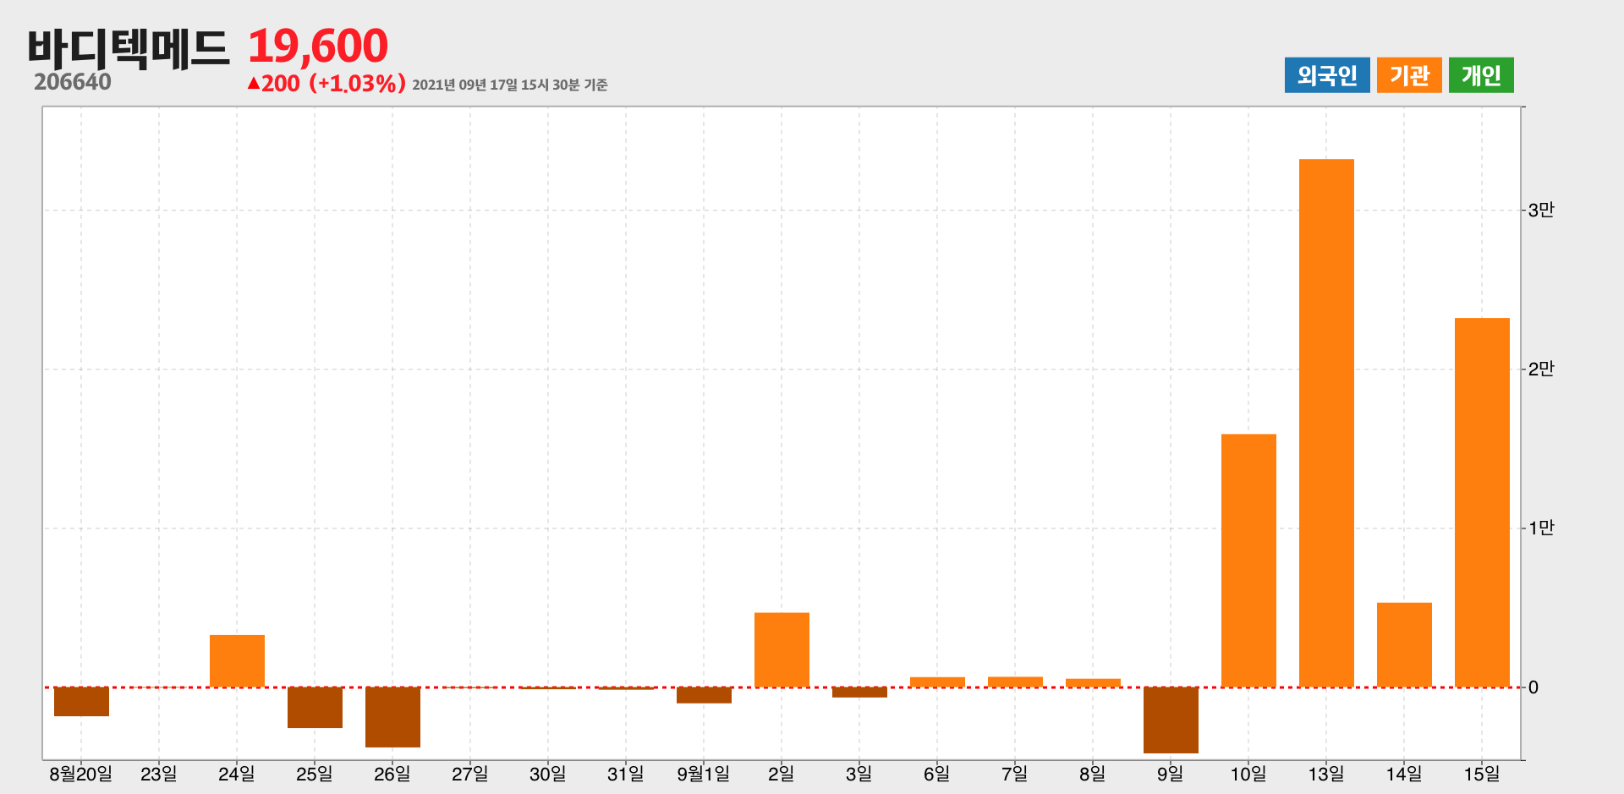Click the 1만 y-axis label

1541,528
